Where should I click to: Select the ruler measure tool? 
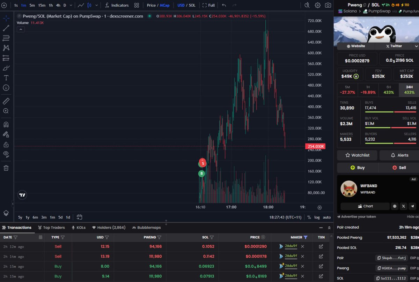click(6, 101)
